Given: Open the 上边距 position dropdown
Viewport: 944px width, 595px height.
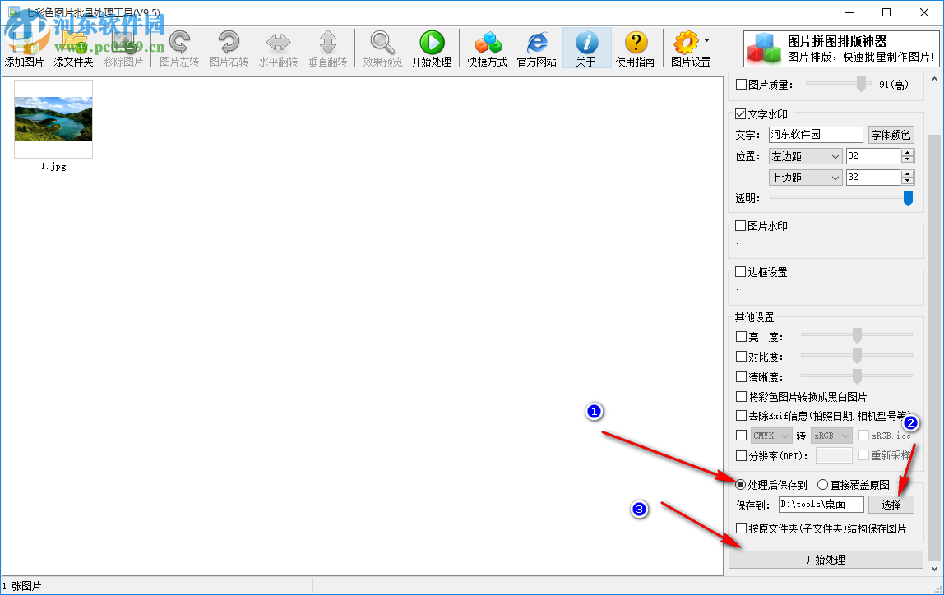Looking at the screenshot, I should (805, 178).
